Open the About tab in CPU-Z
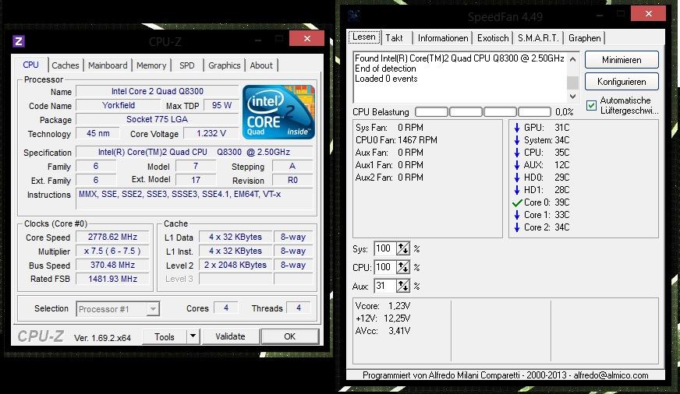This screenshot has height=394, width=680. coord(261,65)
